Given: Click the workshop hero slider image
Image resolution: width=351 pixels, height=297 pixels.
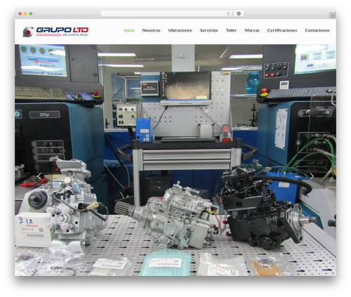Looking at the screenshot, I should pyautogui.click(x=175, y=160).
